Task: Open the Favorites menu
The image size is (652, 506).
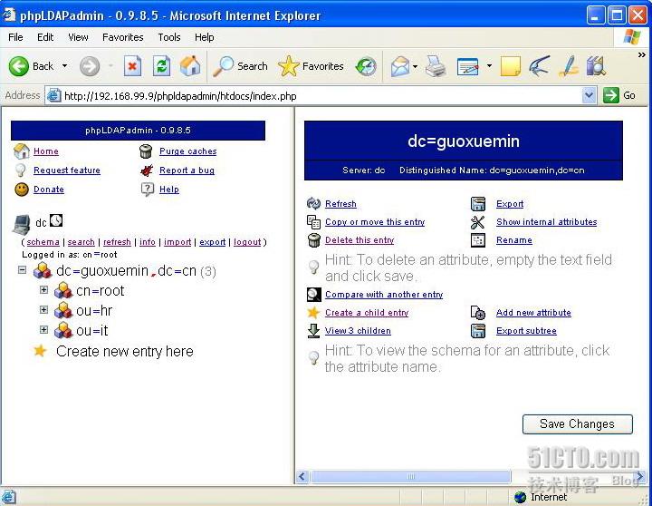Action: click(x=122, y=37)
